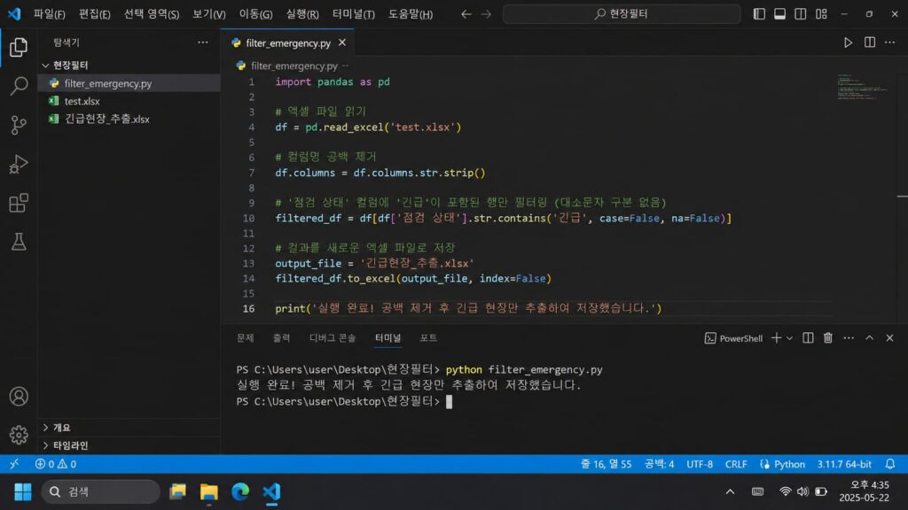Viewport: 908px width, 510px height.
Task: Switch to the 터미널 panel tab
Action: [x=388, y=337]
